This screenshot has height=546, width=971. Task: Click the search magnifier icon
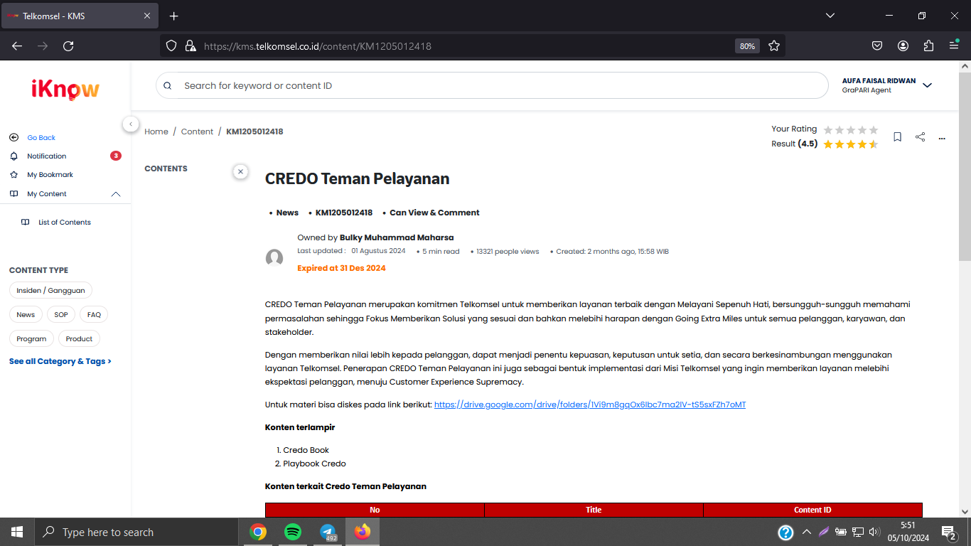pyautogui.click(x=168, y=86)
